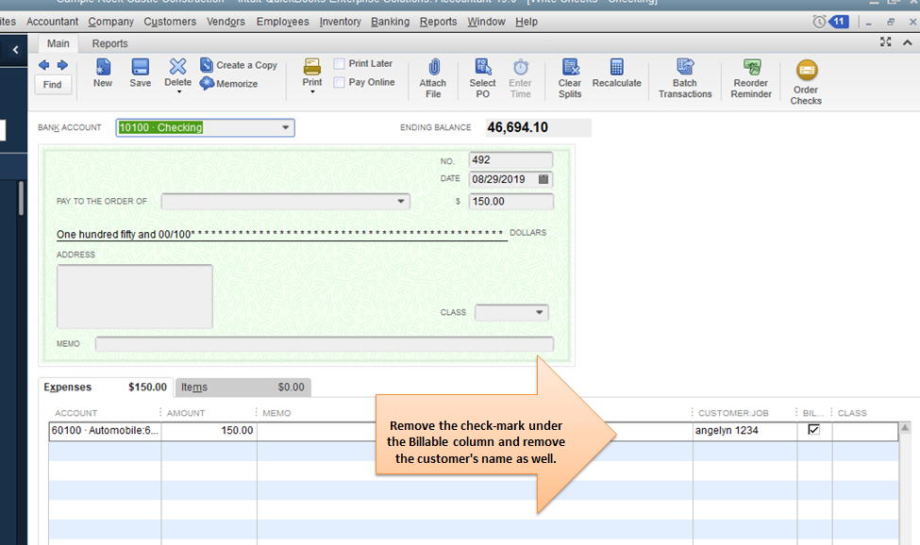Collapse the left sidebar arrow

pyautogui.click(x=16, y=50)
